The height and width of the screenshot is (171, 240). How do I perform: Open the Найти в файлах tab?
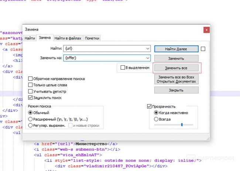click(68, 38)
